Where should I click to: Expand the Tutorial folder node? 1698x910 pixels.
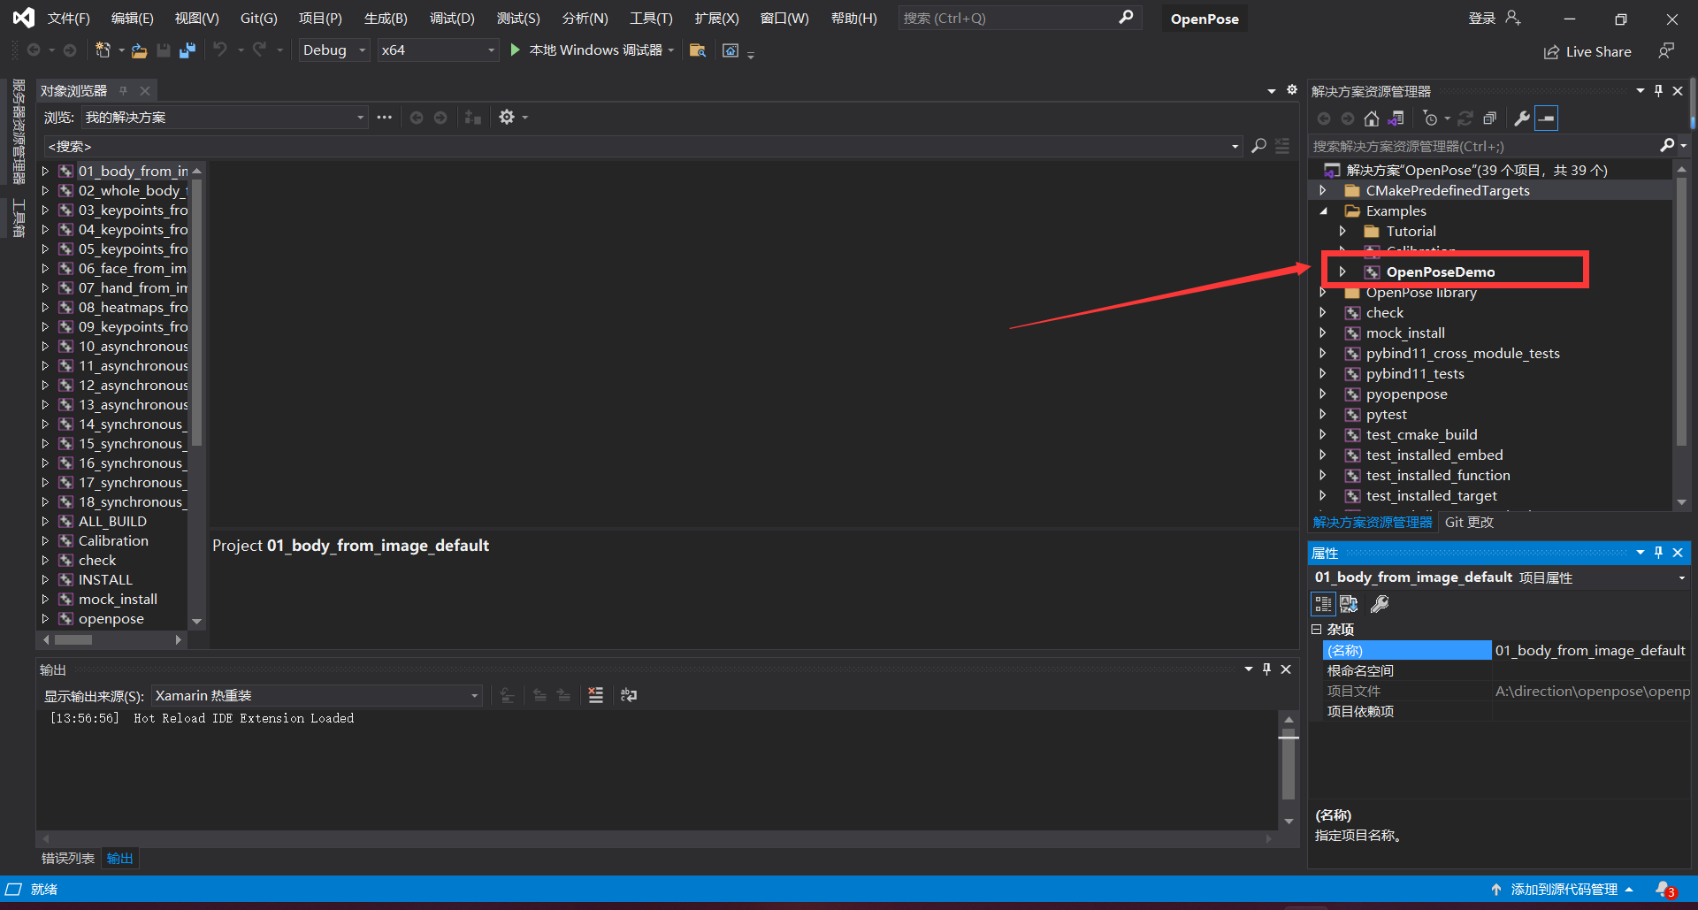1342,231
